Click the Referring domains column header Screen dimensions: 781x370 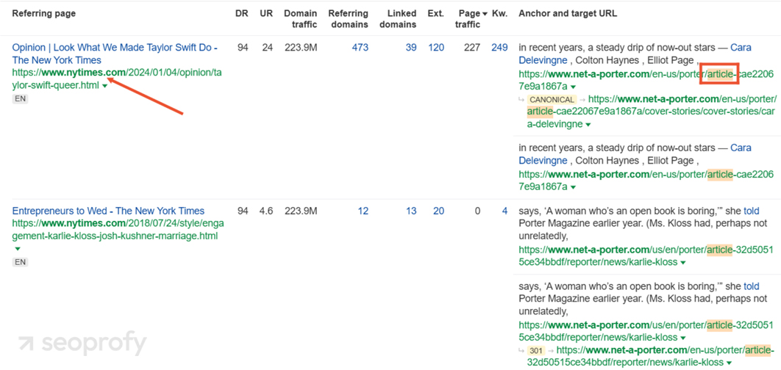(x=348, y=19)
